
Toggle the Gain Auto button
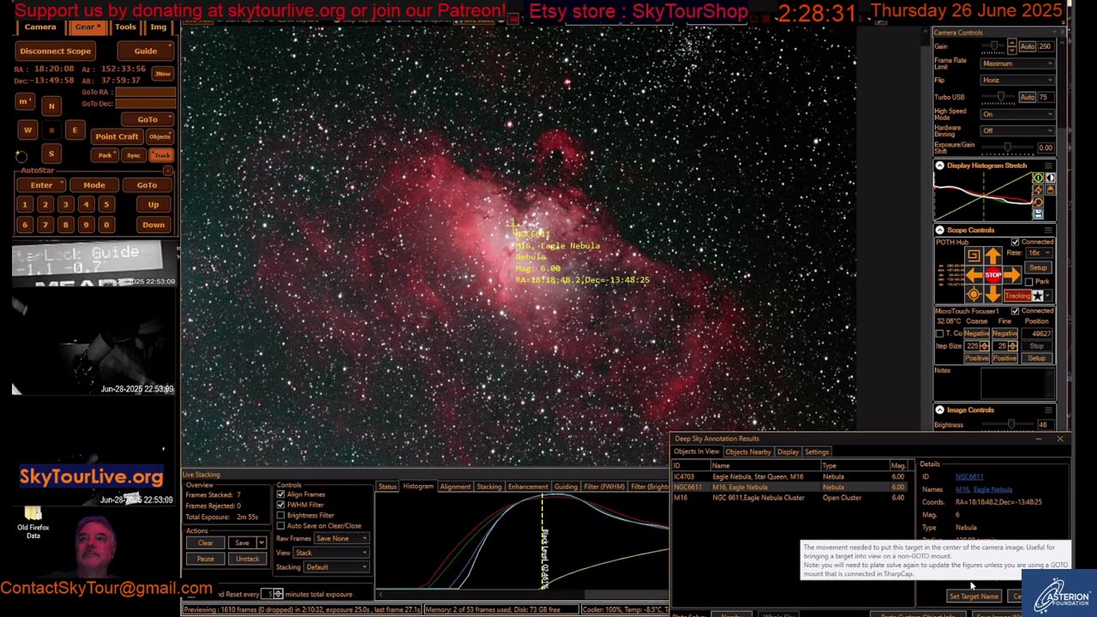(x=1028, y=46)
